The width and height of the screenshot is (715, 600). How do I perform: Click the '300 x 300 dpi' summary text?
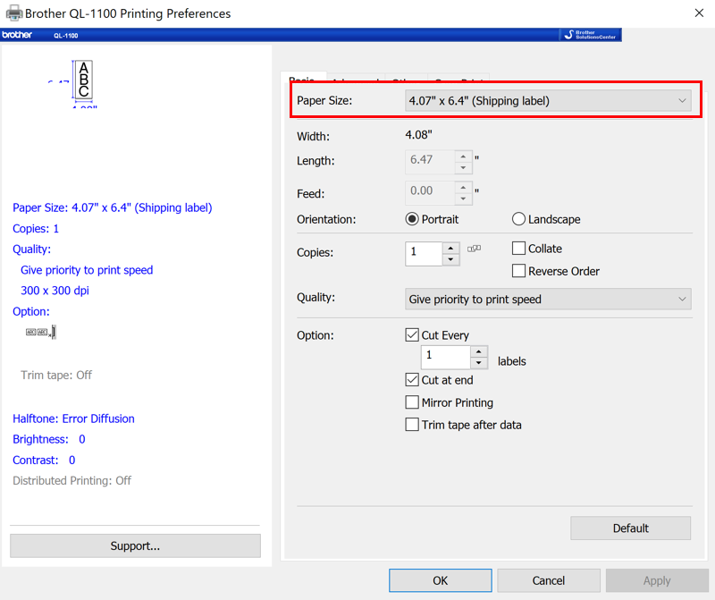[55, 291]
